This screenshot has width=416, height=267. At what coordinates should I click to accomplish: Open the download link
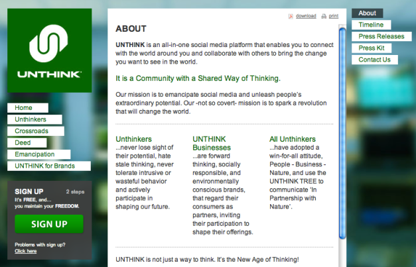[x=306, y=16]
